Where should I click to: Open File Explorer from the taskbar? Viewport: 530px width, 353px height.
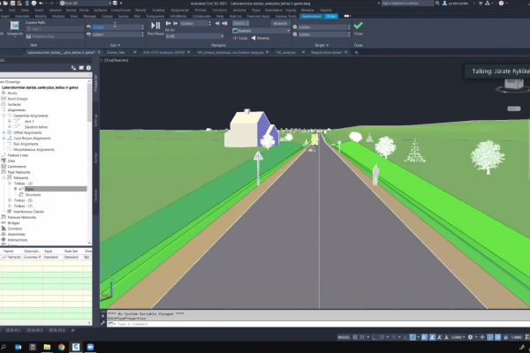(47, 347)
